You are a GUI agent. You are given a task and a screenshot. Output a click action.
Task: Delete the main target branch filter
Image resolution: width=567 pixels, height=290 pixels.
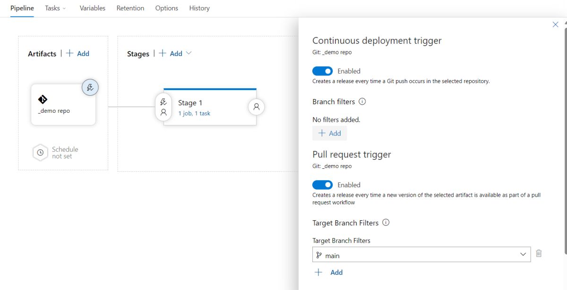539,254
